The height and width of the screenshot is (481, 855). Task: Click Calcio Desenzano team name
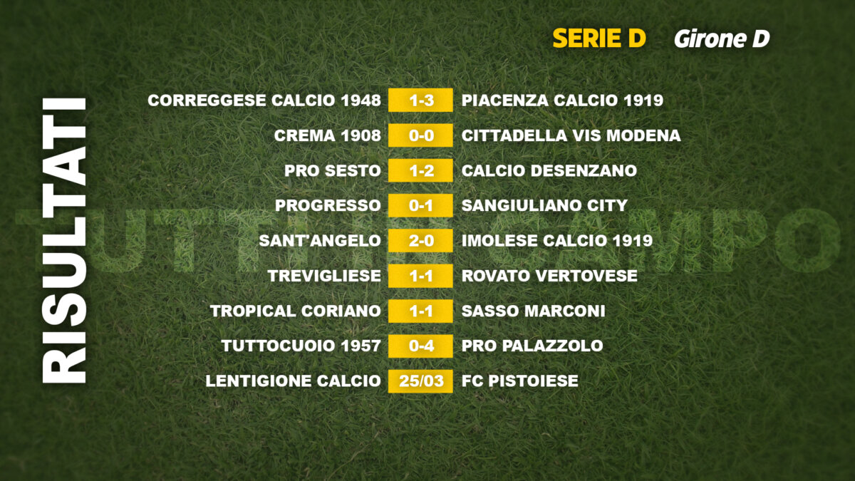point(549,171)
